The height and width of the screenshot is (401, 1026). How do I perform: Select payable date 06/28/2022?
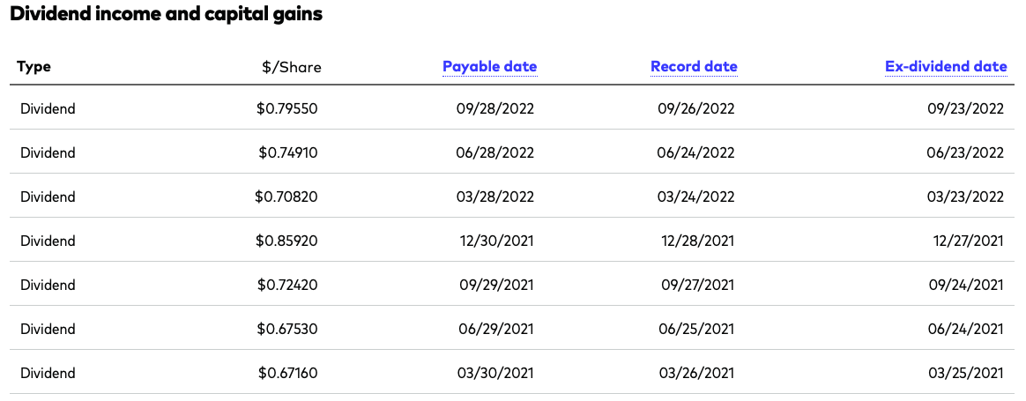(494, 152)
